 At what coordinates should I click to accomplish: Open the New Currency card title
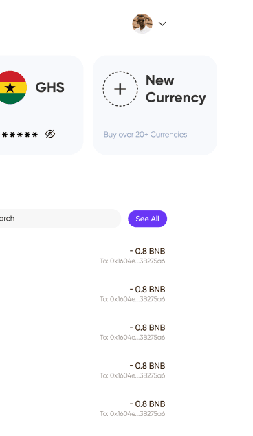pos(176,89)
